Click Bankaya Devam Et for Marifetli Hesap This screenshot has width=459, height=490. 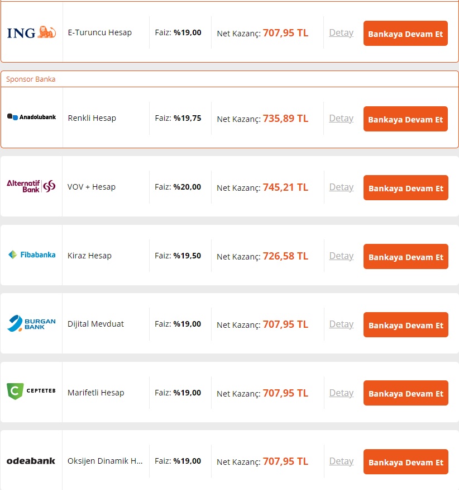pyautogui.click(x=406, y=393)
